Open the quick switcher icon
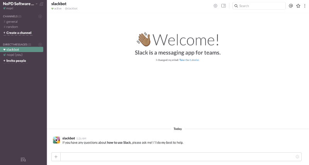The image size is (309, 165). 23,160
